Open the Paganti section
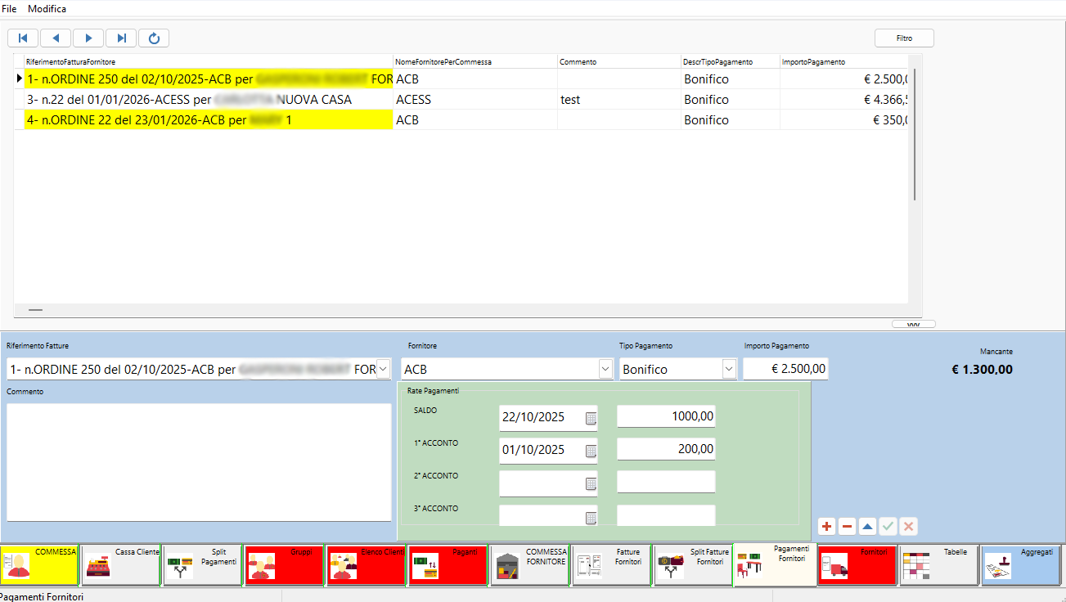1066x602 pixels. tap(448, 565)
